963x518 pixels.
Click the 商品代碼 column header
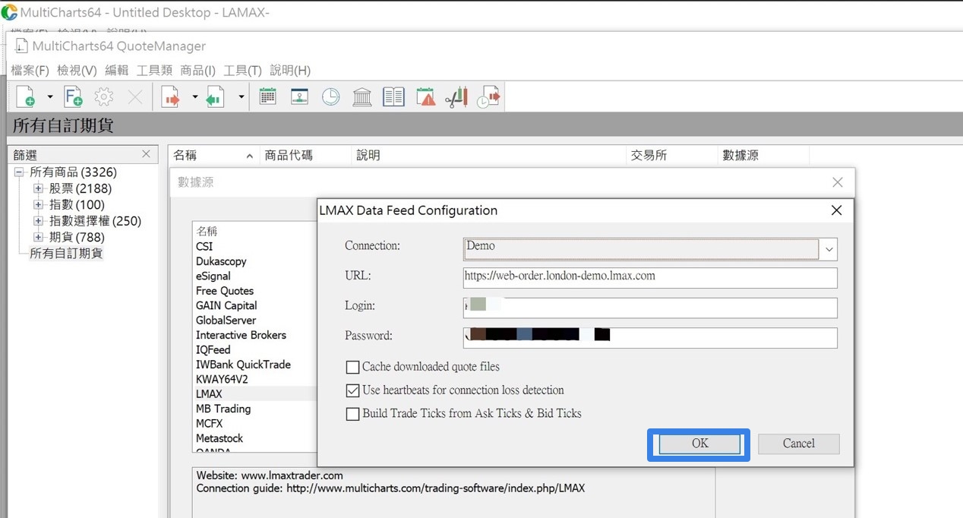305,155
